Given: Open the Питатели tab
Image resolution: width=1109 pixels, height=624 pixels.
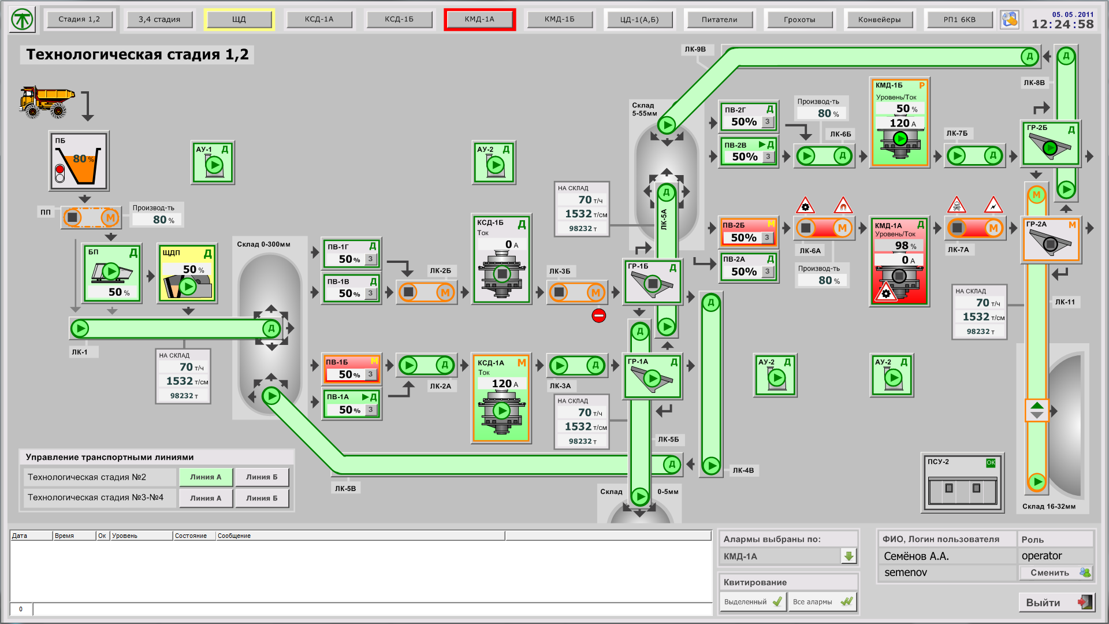Looking at the screenshot, I should pyautogui.click(x=719, y=19).
